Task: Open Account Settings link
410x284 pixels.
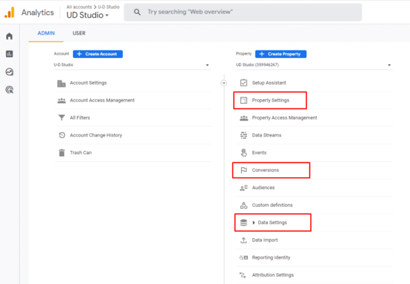Action: click(x=88, y=83)
